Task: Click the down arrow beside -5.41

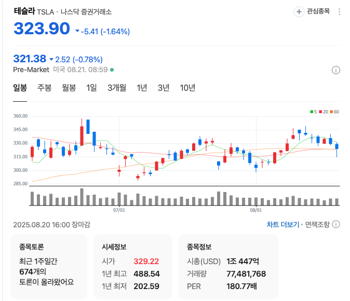Action: click(x=77, y=31)
